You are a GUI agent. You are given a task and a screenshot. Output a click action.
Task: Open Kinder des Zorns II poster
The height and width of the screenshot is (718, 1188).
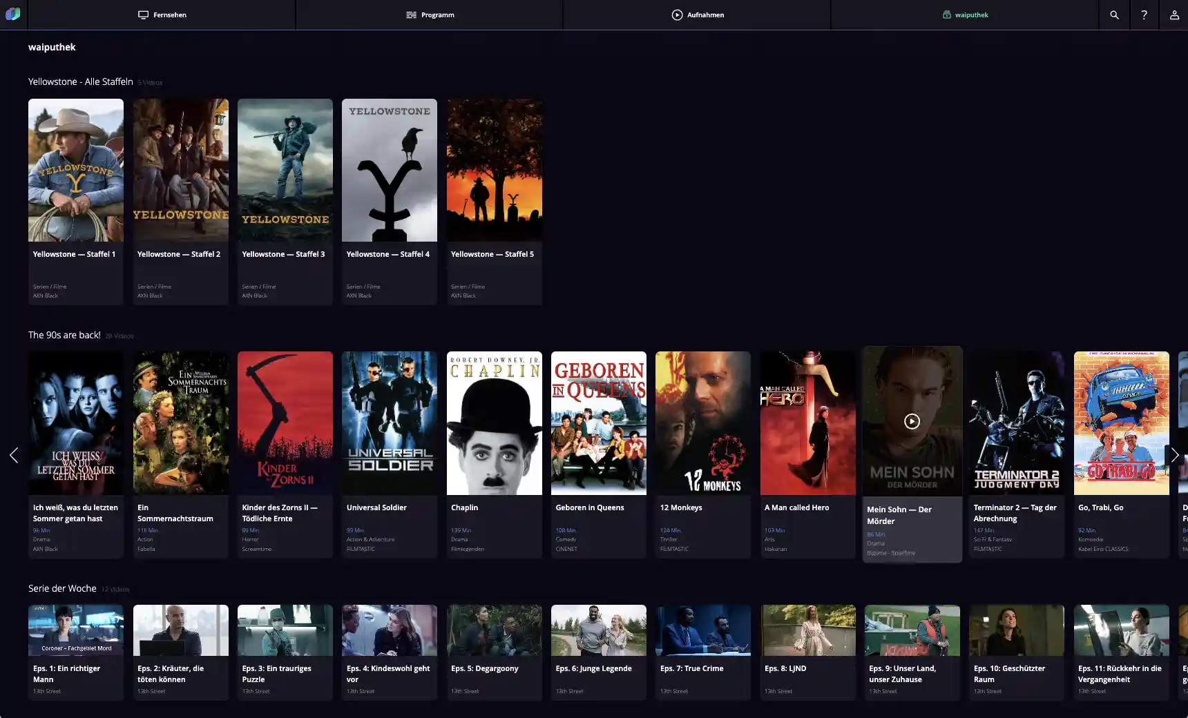(285, 423)
